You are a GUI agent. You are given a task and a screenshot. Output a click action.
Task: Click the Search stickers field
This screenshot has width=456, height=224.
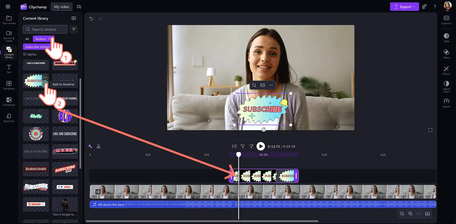(x=45, y=29)
